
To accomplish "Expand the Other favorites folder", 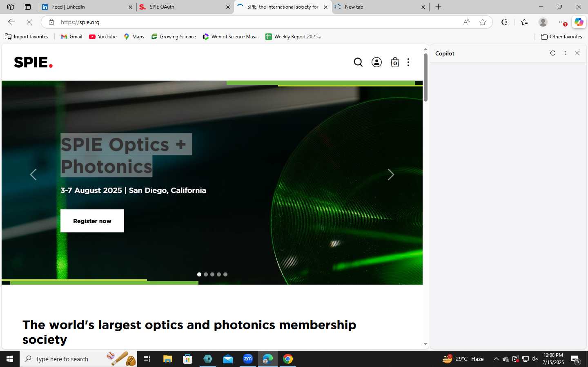I will click(x=561, y=37).
